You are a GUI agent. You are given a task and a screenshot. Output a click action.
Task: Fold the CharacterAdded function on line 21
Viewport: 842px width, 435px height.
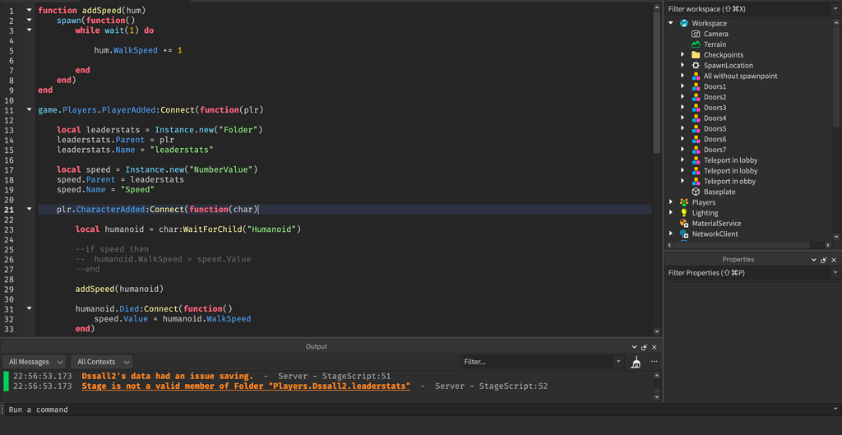click(30, 210)
